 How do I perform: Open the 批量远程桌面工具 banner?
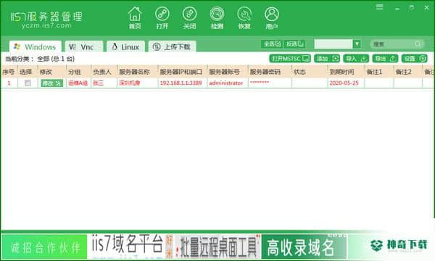[217, 246]
